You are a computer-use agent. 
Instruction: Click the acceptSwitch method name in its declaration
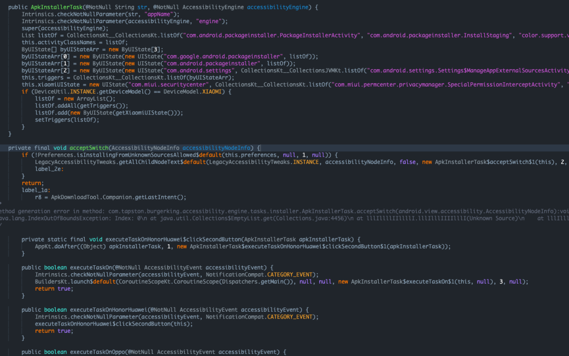(89, 148)
